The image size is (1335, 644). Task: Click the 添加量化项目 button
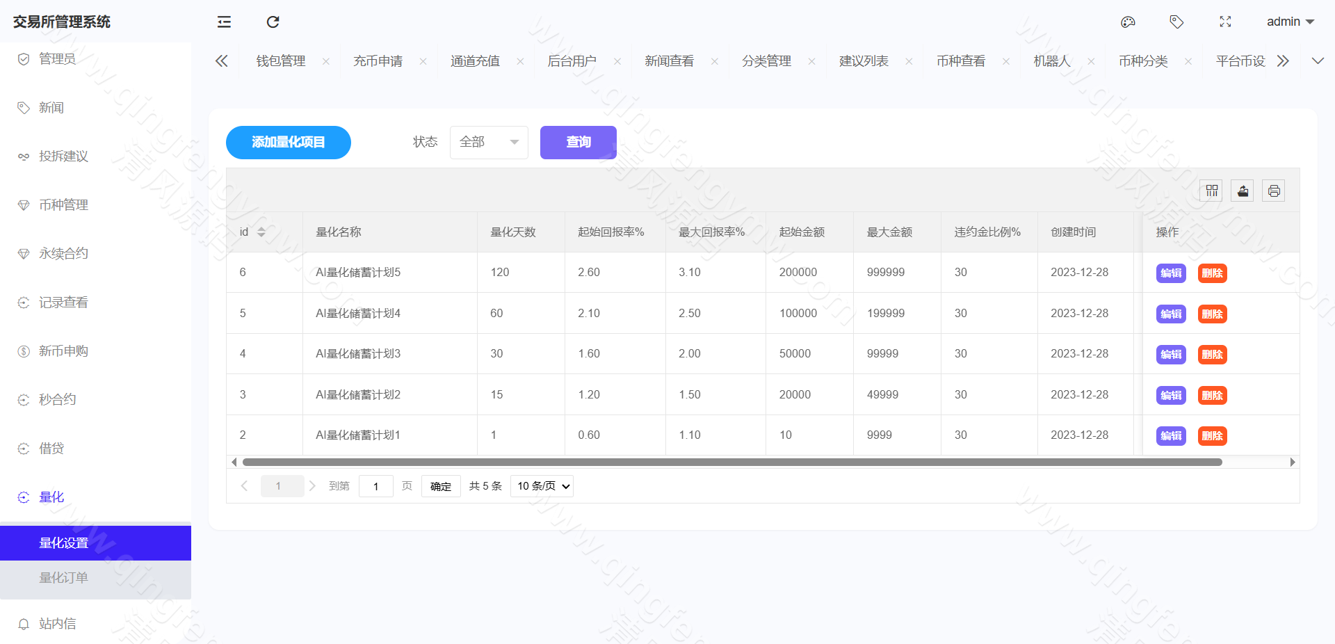[288, 142]
